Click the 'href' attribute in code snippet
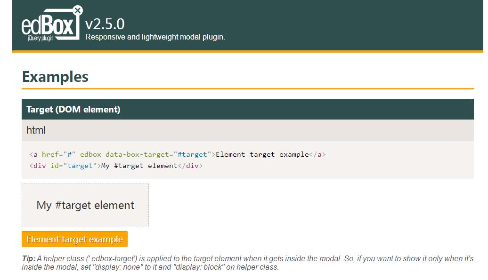Screen dimensions: 488x280 (50, 154)
